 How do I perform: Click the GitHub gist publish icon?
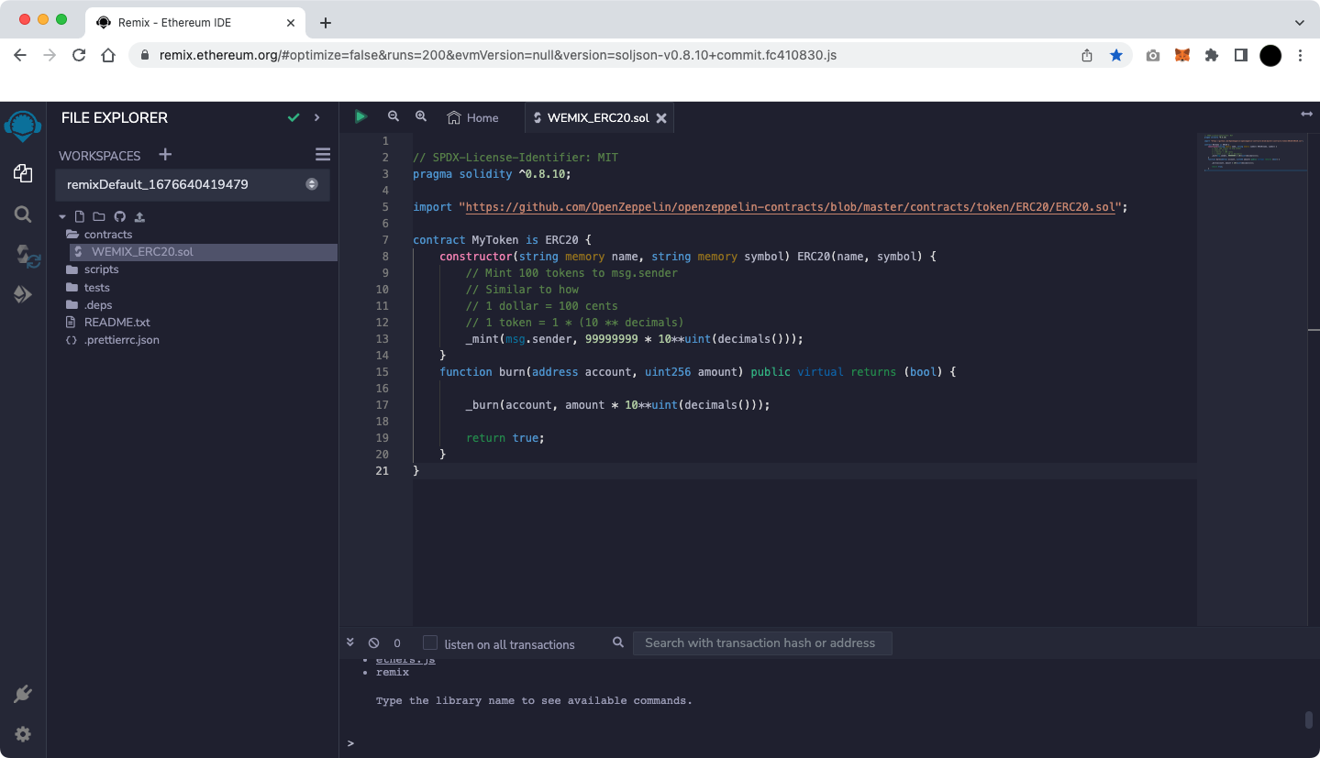[x=119, y=217]
